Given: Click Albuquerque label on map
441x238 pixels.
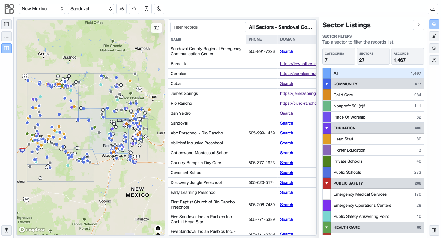Looking at the screenshot, I should pos(114,156).
